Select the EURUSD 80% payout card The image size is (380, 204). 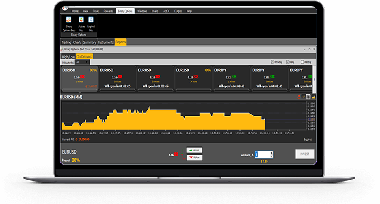tap(80, 78)
